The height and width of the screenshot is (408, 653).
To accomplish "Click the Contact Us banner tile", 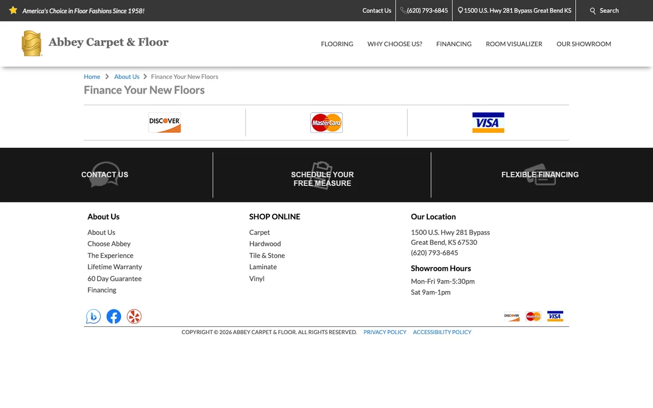I will 104,175.
